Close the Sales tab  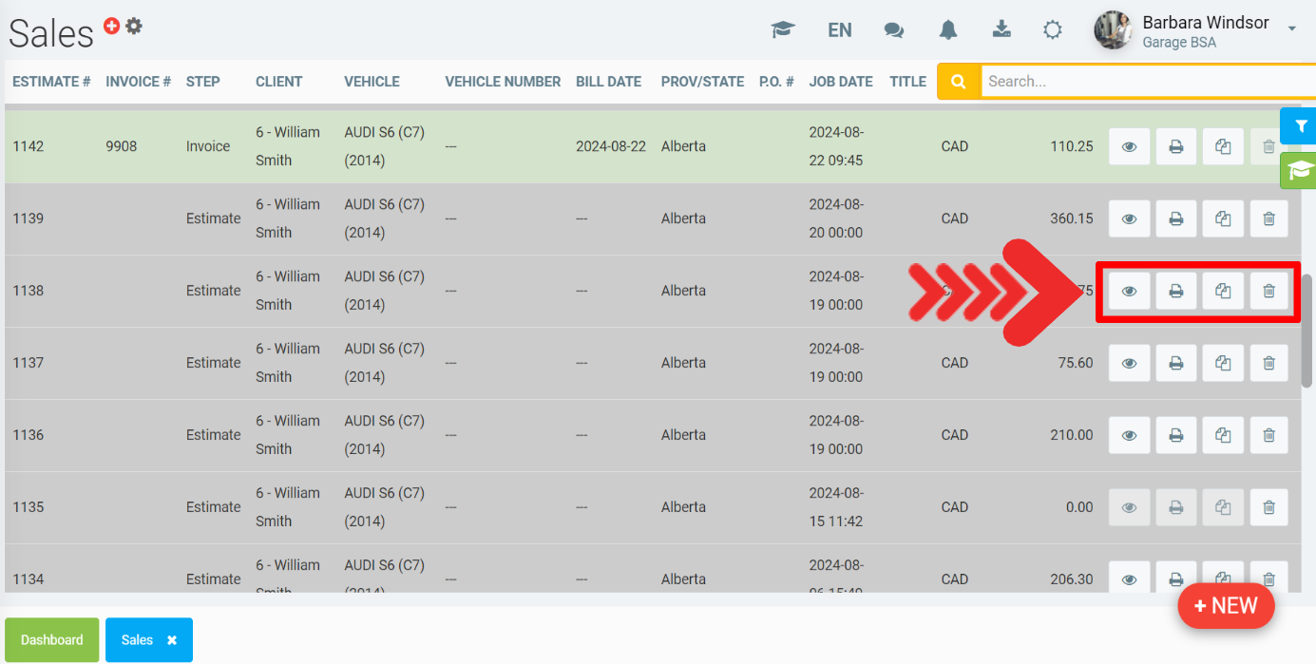click(172, 640)
